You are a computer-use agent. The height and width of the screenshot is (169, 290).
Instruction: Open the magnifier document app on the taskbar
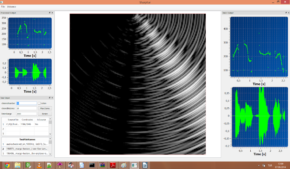point(81,165)
